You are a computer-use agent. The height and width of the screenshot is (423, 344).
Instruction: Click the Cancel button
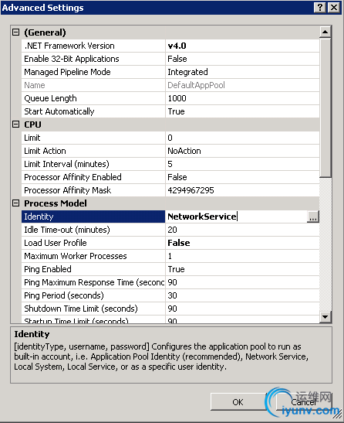pos(304,402)
